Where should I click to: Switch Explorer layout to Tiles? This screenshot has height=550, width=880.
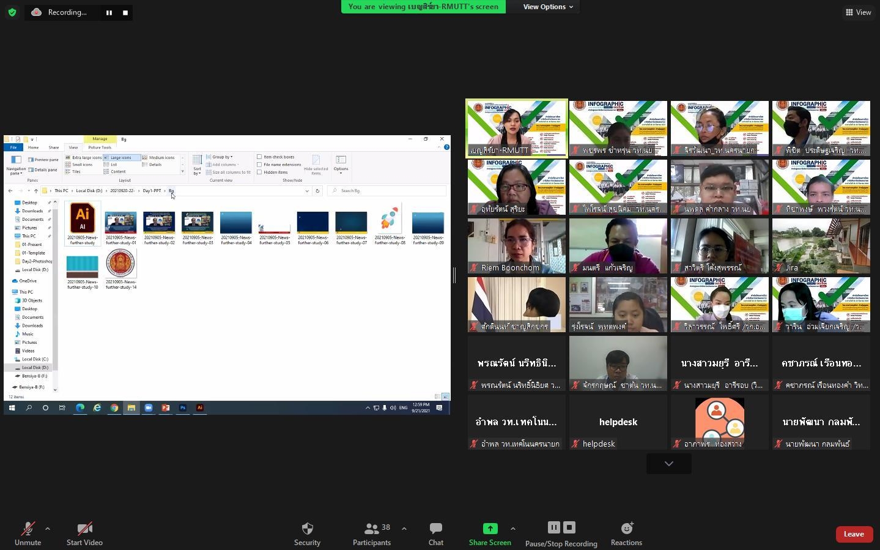click(73, 172)
